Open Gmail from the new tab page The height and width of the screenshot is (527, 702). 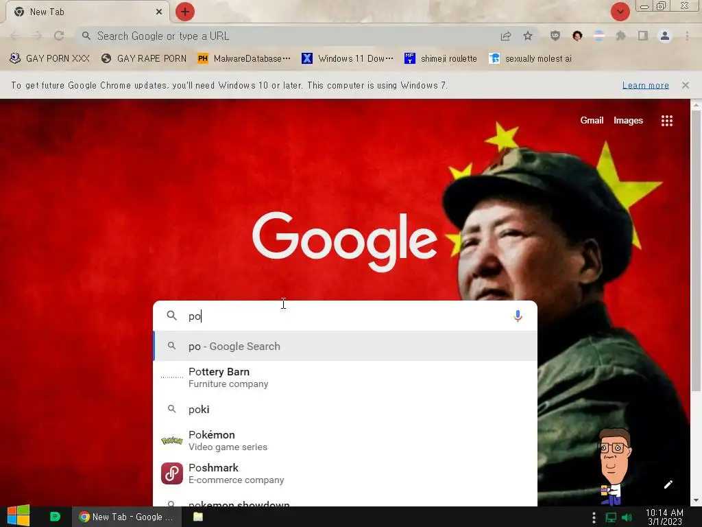(592, 120)
